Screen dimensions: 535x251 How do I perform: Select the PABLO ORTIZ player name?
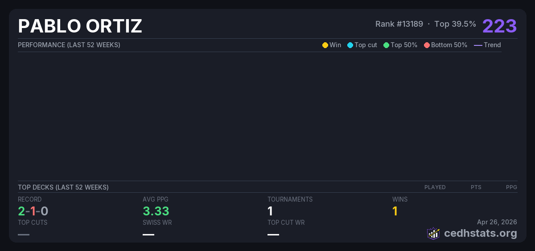pos(80,26)
